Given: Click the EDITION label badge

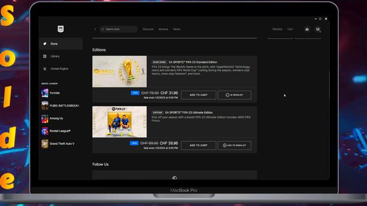Looking at the screenshot, I should pos(158,113).
